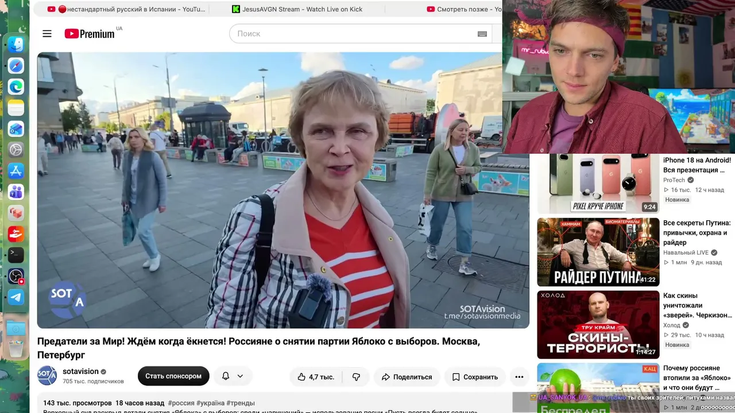
Task: Open the sotavision channel avatar
Action: (47, 376)
